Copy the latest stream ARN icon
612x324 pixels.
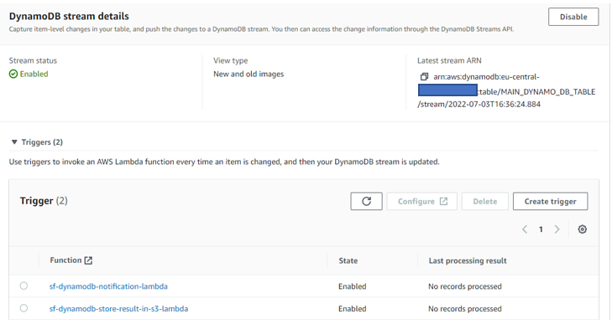424,77
